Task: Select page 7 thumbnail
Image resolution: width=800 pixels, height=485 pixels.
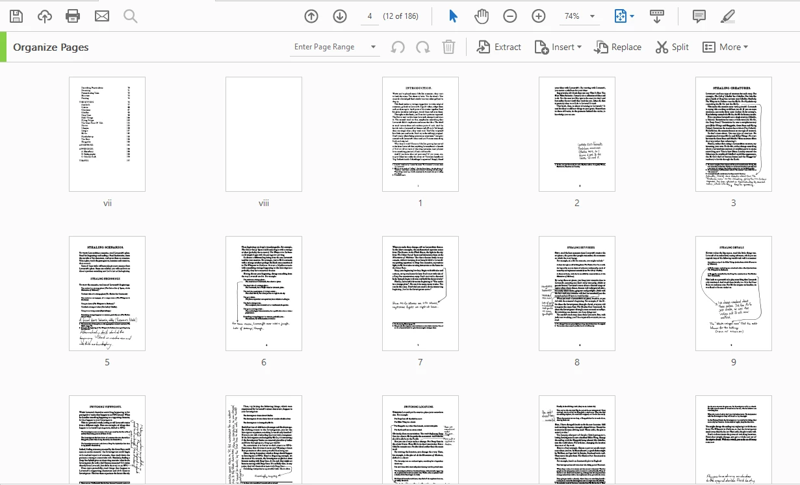Action: [420, 293]
